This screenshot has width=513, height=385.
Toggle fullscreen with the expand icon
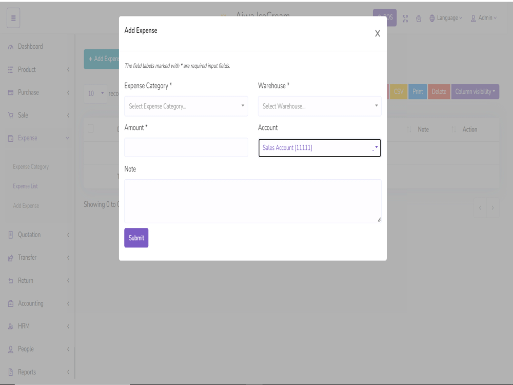pyautogui.click(x=405, y=18)
